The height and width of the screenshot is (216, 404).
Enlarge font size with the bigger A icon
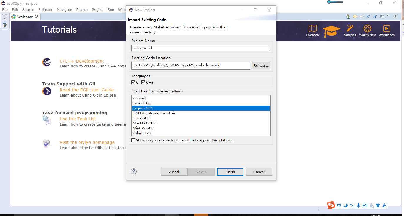375,16
